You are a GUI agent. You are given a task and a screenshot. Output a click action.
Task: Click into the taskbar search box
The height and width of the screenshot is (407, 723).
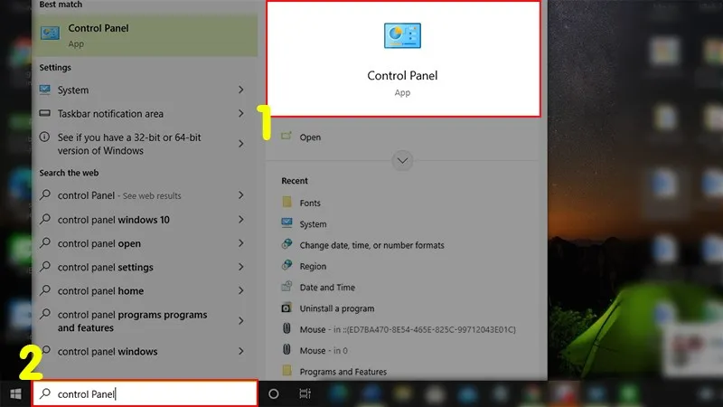coord(145,393)
